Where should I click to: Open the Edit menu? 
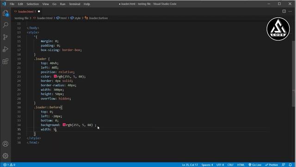coord(20,4)
